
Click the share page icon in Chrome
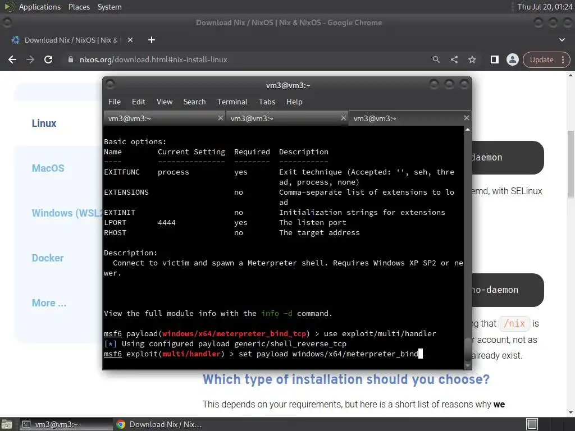(x=454, y=59)
